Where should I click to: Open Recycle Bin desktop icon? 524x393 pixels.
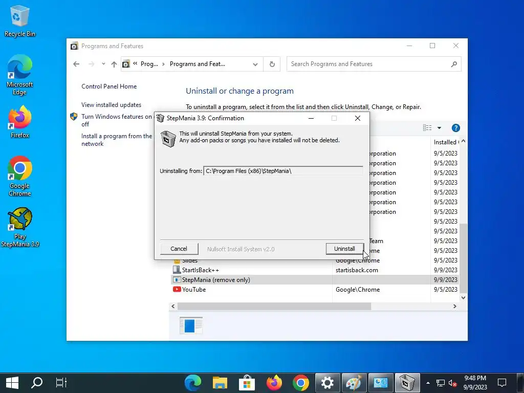coord(20,20)
